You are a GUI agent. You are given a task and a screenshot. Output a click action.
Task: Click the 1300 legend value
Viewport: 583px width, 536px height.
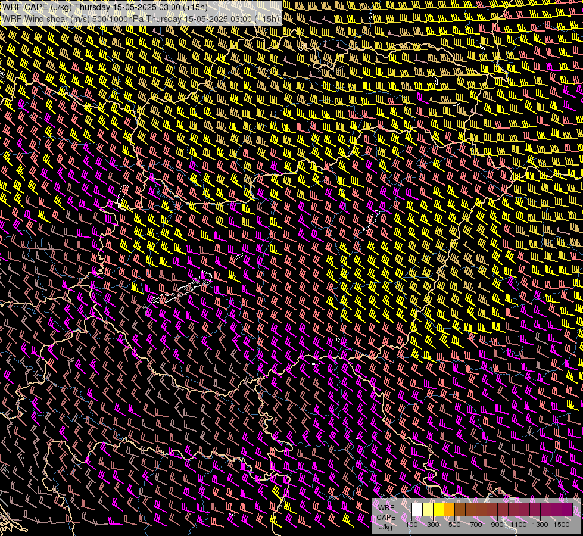pyautogui.click(x=540, y=525)
